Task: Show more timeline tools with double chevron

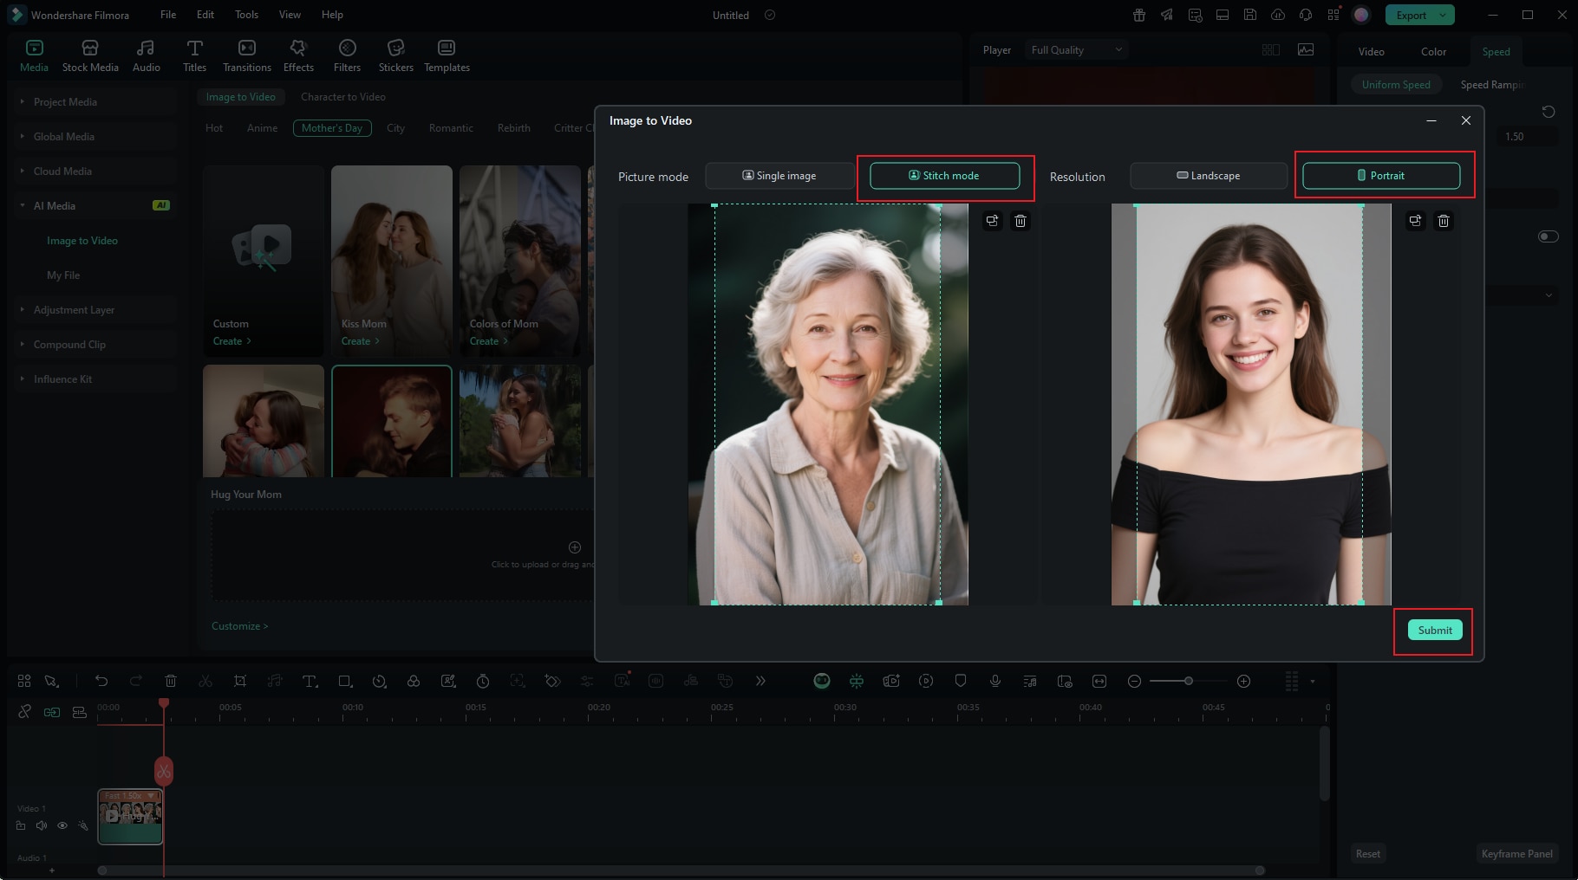Action: (760, 681)
